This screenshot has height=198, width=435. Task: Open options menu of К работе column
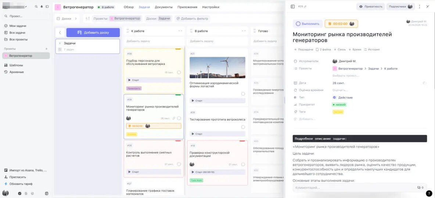tap(180, 31)
